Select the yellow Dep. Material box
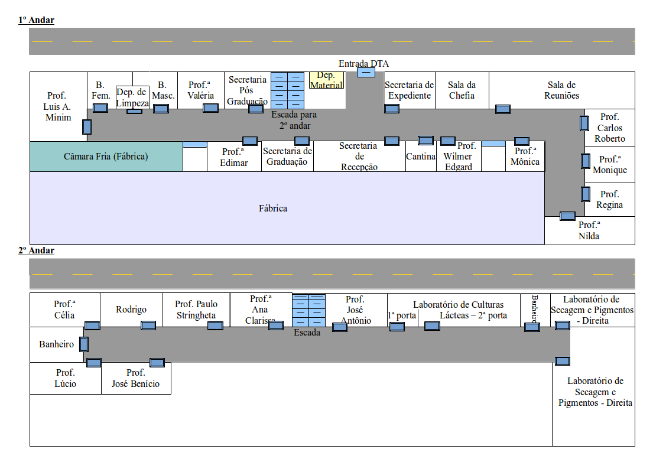Viewport: 653px width, 459px height. 326,81
